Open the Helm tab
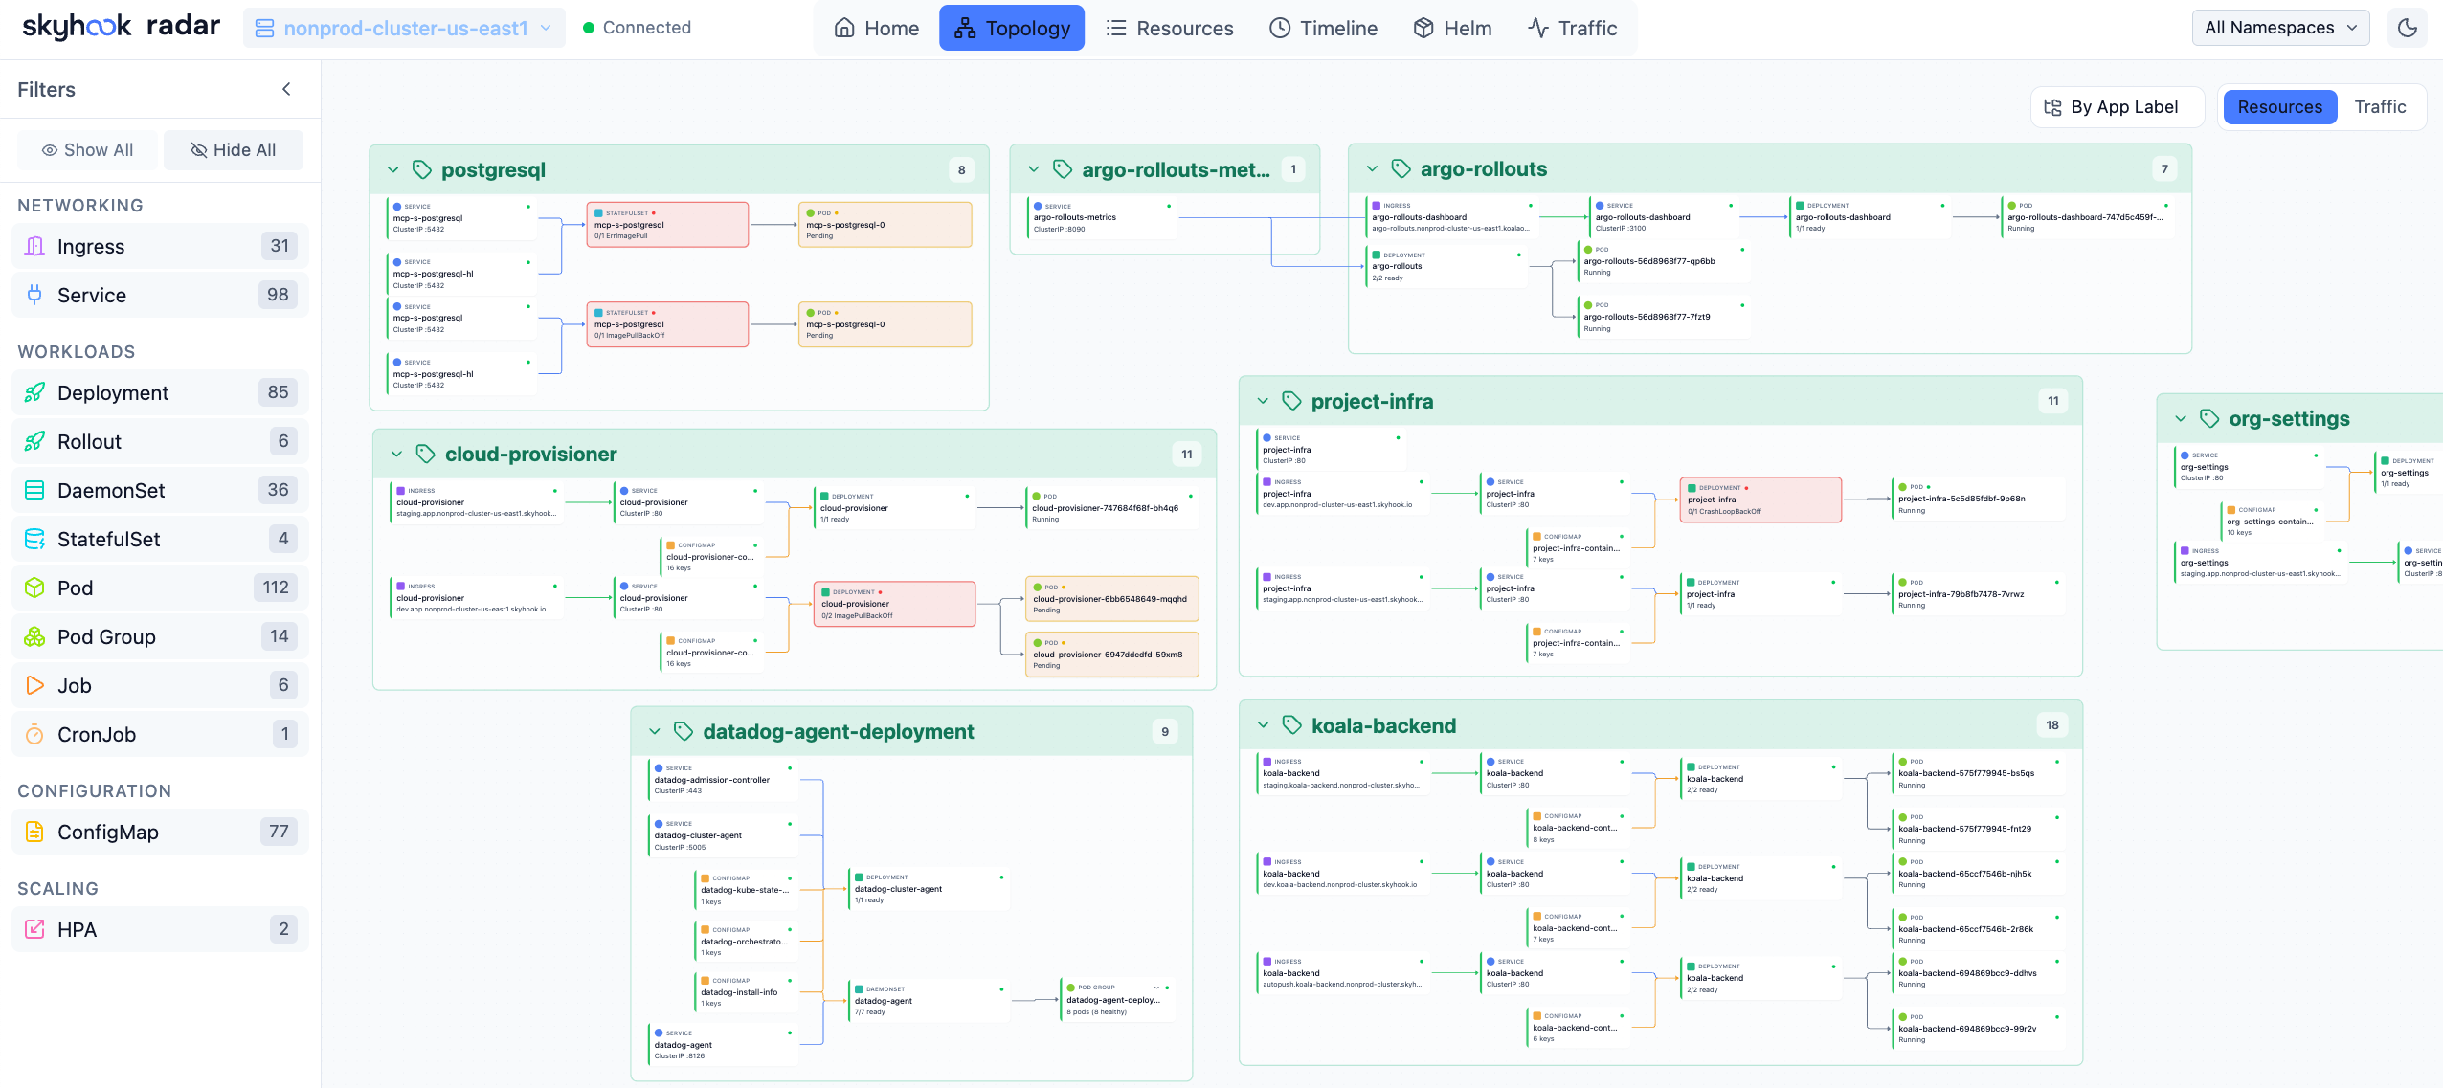This screenshot has height=1088, width=2443. pos(1452,28)
